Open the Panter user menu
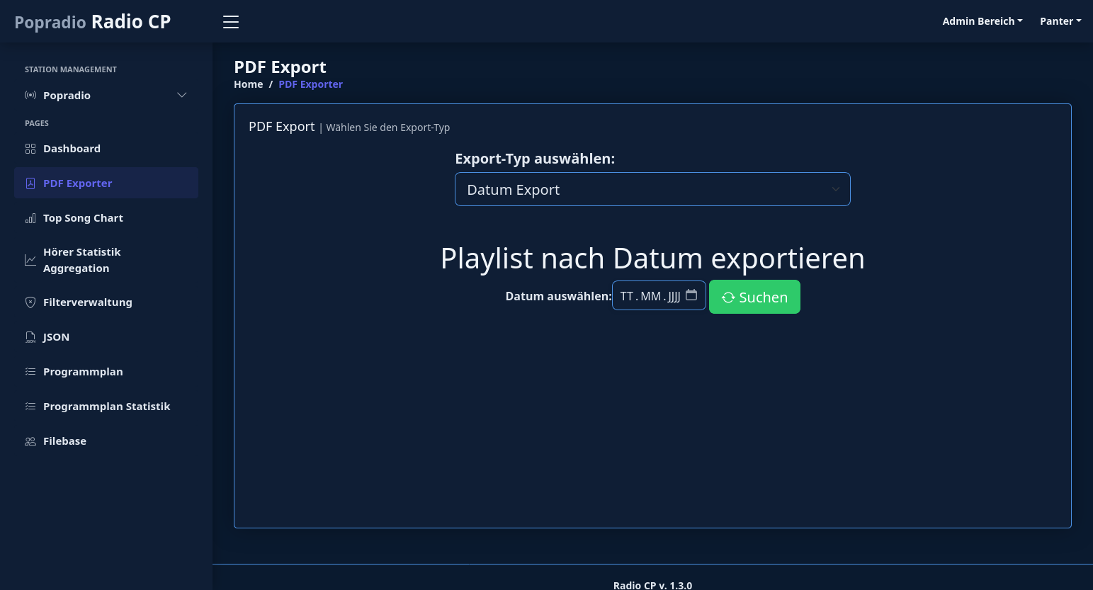This screenshot has width=1093, height=590. (1060, 21)
